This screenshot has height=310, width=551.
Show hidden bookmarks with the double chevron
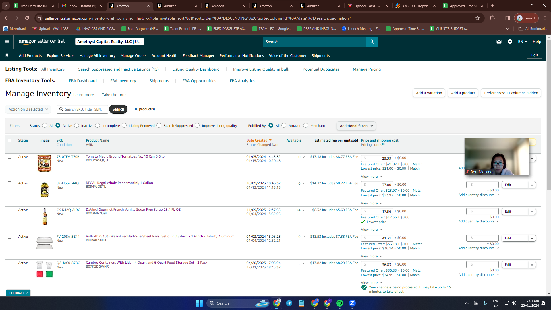point(507,29)
